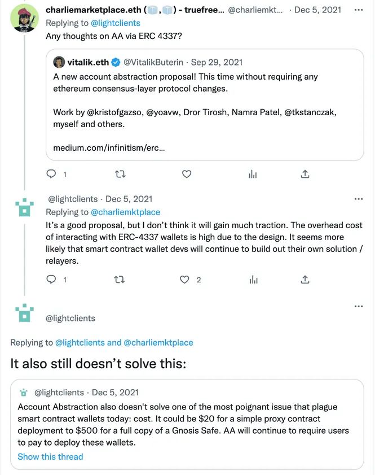
Task: Click charliemarketplace's profile avatar
Action: 25,18
